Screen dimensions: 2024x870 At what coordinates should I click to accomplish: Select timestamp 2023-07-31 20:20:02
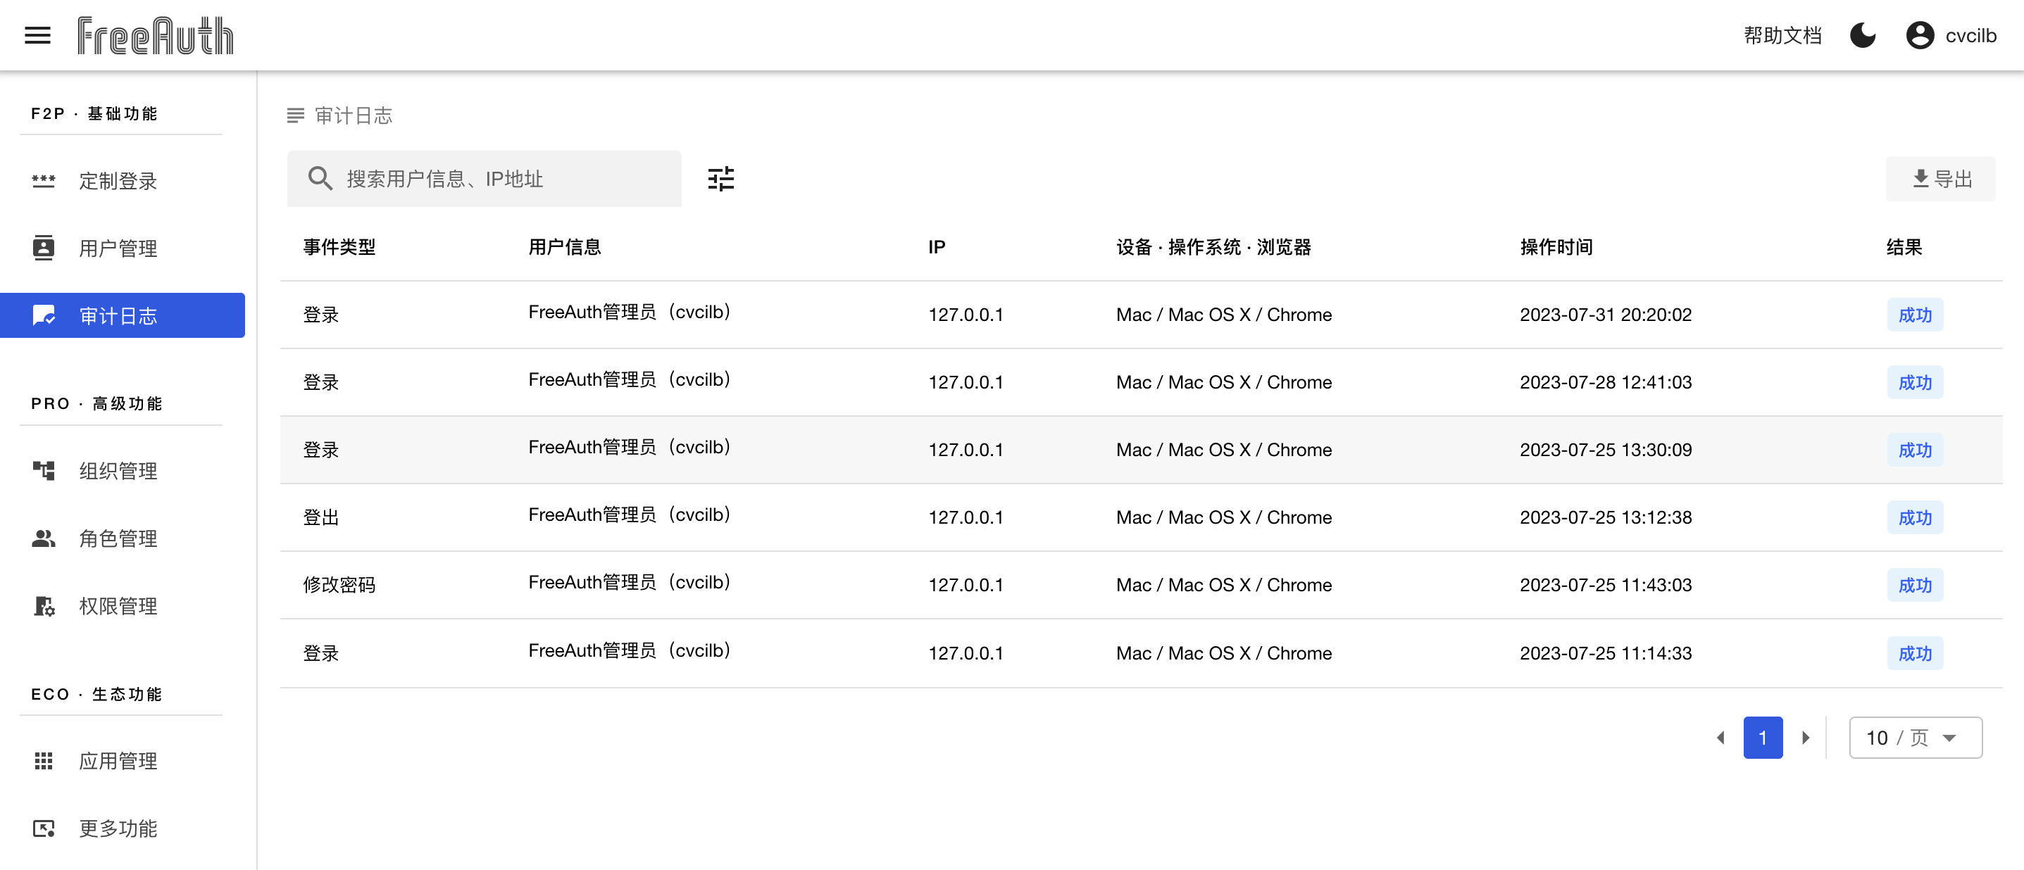1605,314
